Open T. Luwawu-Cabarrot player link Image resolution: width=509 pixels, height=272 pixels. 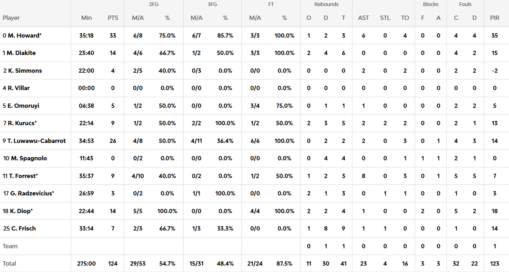37,141
